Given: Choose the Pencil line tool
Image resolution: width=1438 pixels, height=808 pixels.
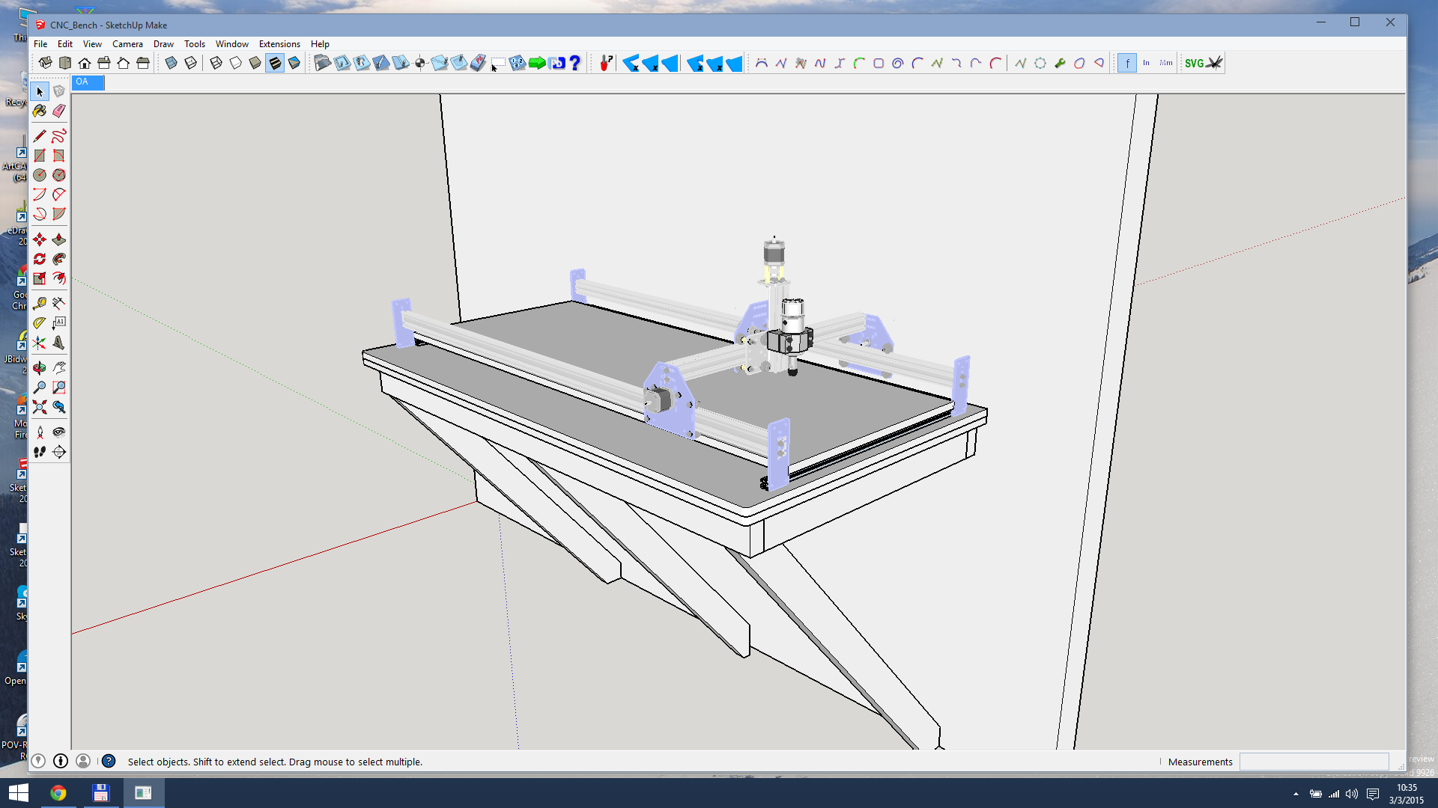Looking at the screenshot, I should (40, 136).
